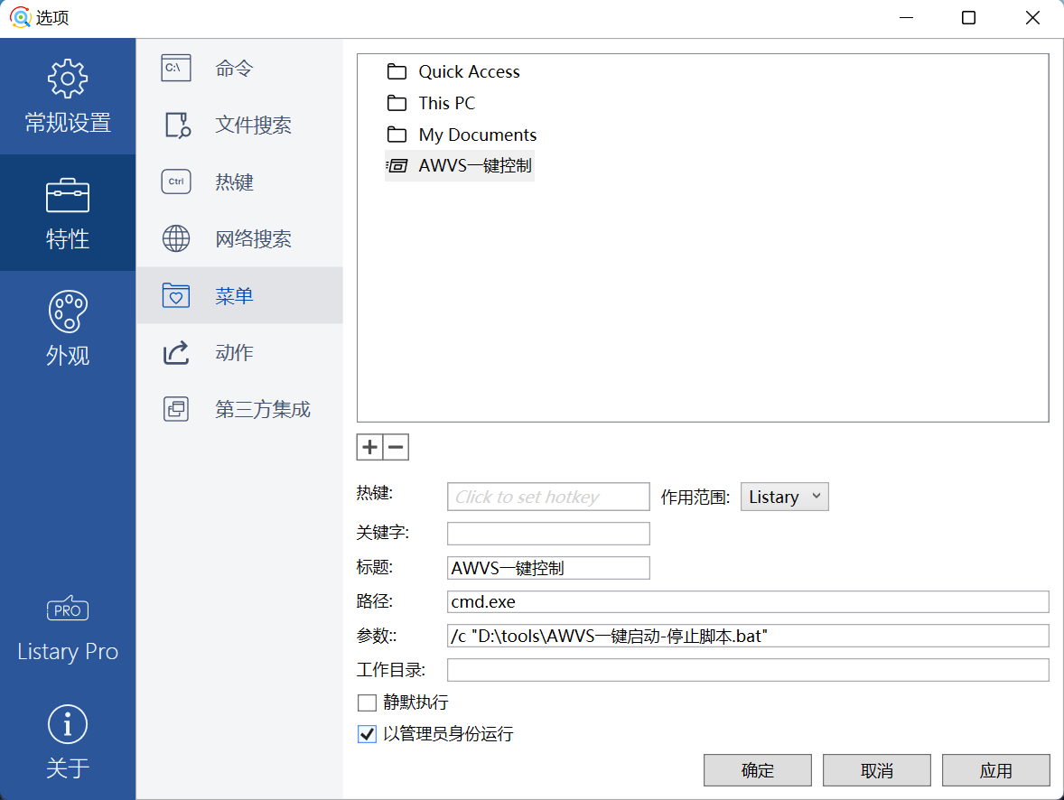The image size is (1064, 800).
Task: Click the 热键 hotkey input field
Action: (548, 497)
